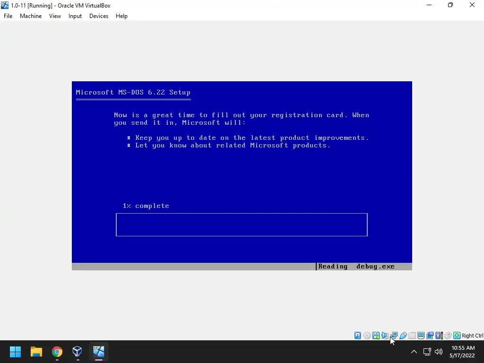Click the display indicator icon
The image size is (484, 363).
point(421,336)
